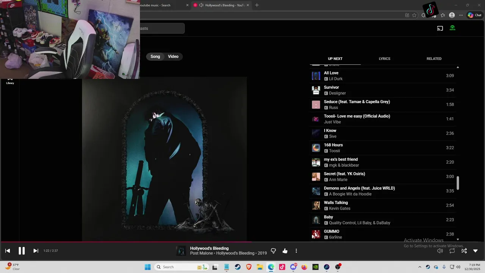Screen dimensions: 485x273
Task: Click the search podcasts input field
Action: click(x=162, y=28)
